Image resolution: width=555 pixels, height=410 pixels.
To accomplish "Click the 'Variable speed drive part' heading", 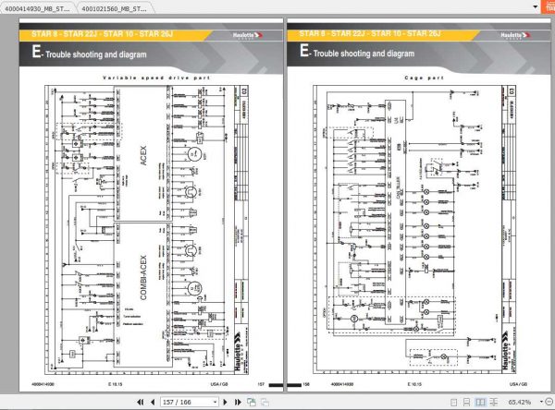I will (156, 78).
